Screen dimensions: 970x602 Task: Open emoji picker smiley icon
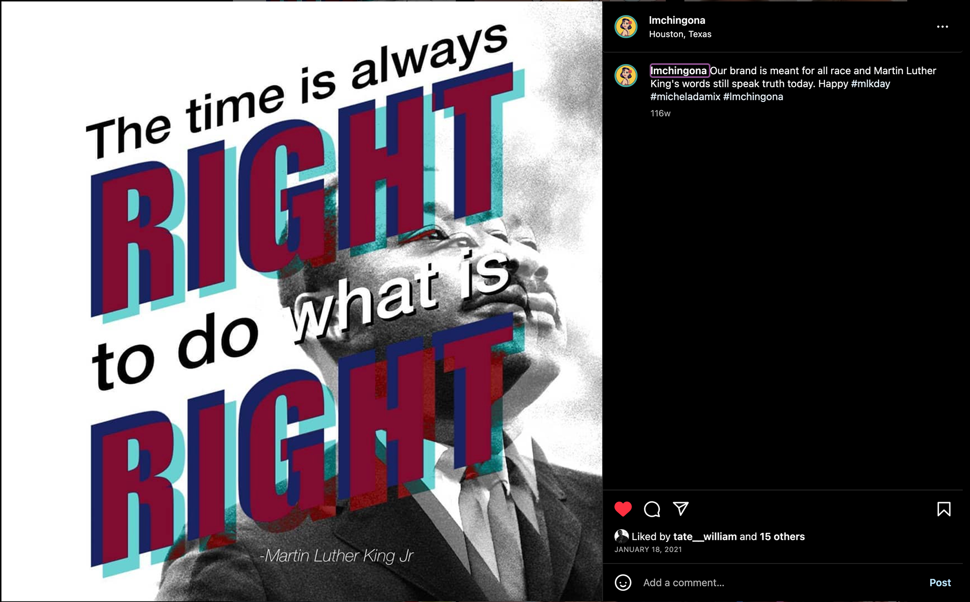click(x=623, y=583)
